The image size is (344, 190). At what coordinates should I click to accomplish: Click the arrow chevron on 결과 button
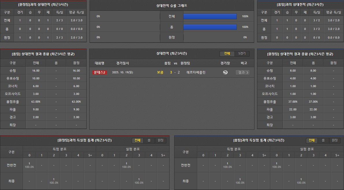coord(247,72)
